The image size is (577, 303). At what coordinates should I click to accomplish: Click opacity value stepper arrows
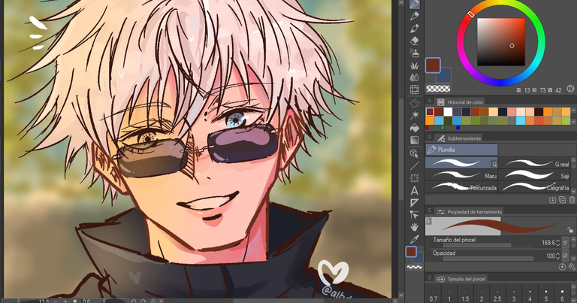pyautogui.click(x=558, y=256)
